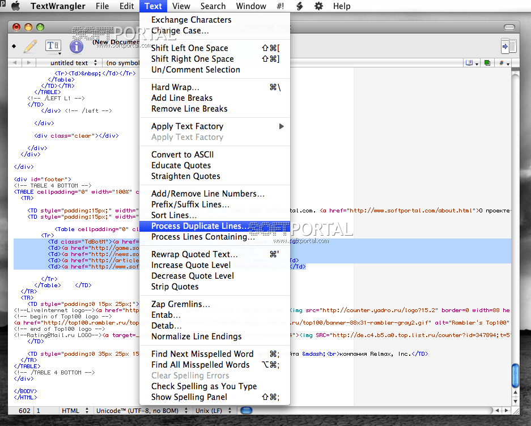531x426 pixels.
Task: Open the Search menu
Action: point(213,6)
